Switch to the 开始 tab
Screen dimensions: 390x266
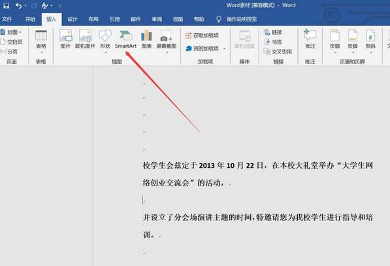click(x=30, y=19)
